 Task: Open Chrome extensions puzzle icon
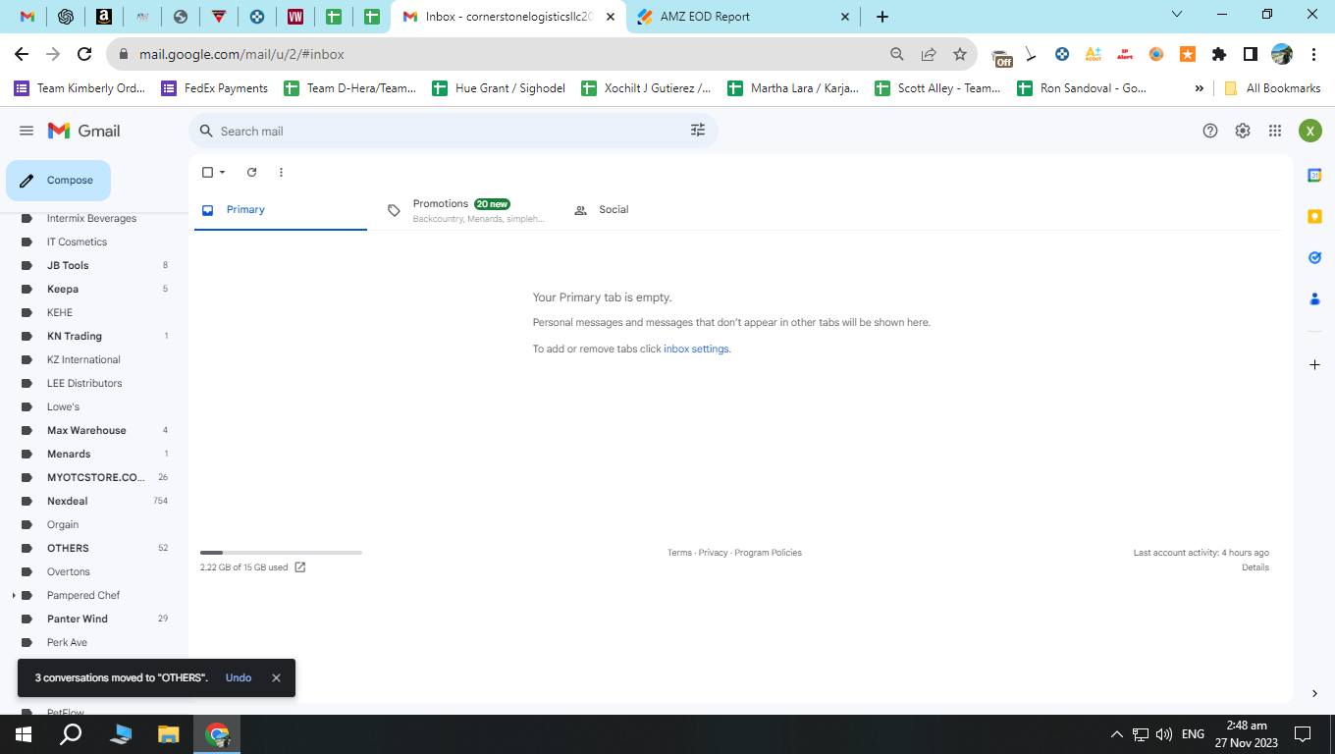[x=1219, y=54]
